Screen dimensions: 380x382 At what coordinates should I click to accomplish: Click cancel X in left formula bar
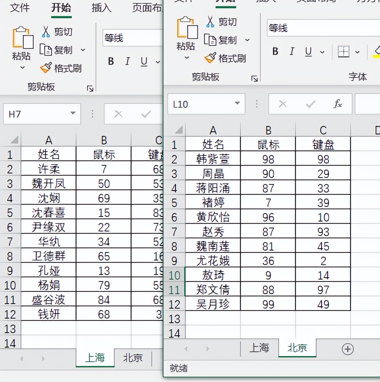118,114
